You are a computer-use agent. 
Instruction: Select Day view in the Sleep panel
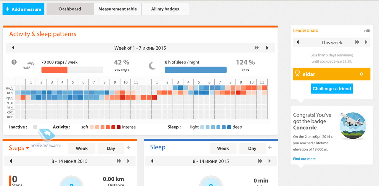(252, 148)
